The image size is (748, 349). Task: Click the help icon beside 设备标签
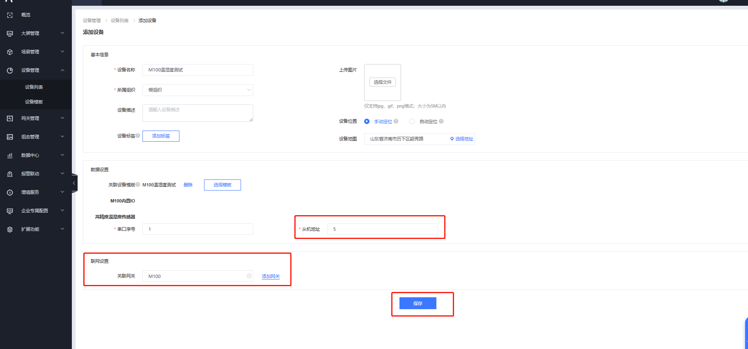click(x=138, y=135)
